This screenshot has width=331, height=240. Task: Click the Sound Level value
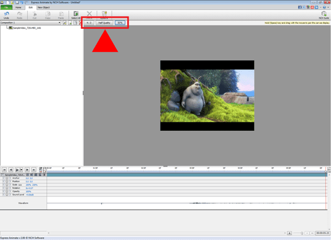[x=30, y=195]
